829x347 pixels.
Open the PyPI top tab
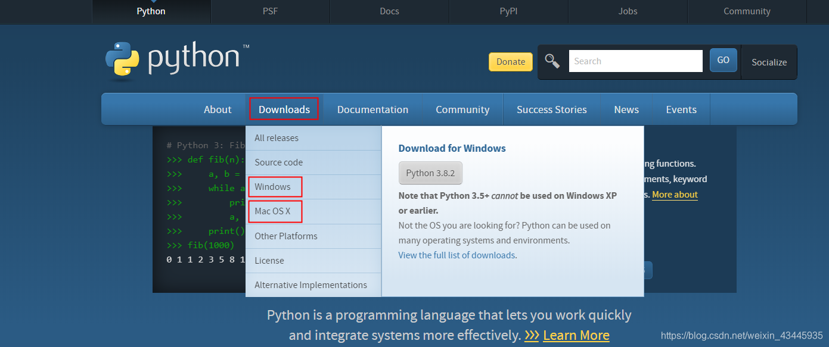click(x=509, y=11)
